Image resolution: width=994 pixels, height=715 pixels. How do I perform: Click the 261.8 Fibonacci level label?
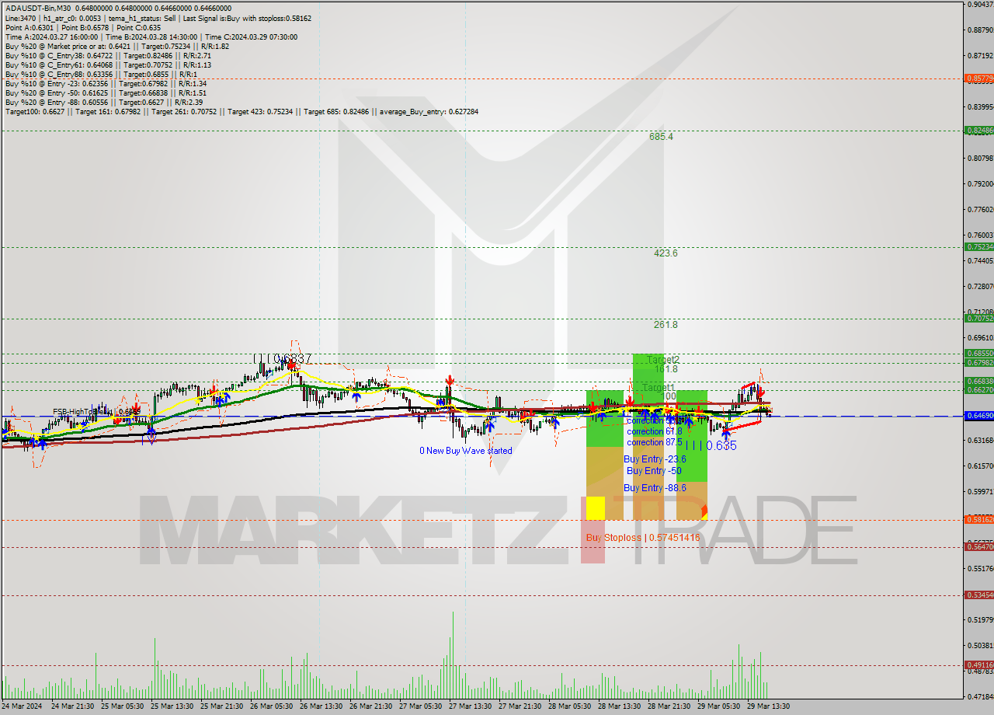[x=666, y=325]
